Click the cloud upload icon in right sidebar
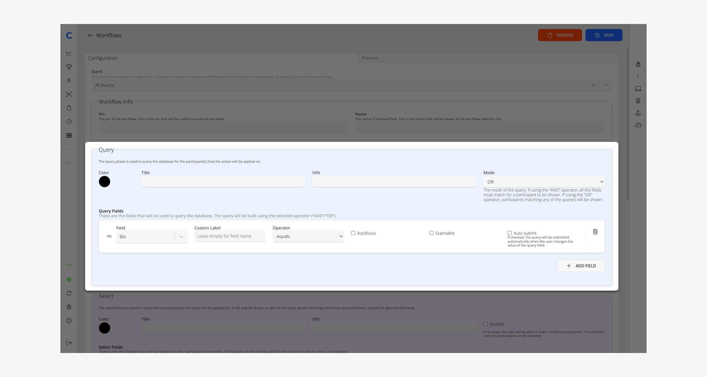Image resolution: width=707 pixels, height=377 pixels. [x=638, y=125]
